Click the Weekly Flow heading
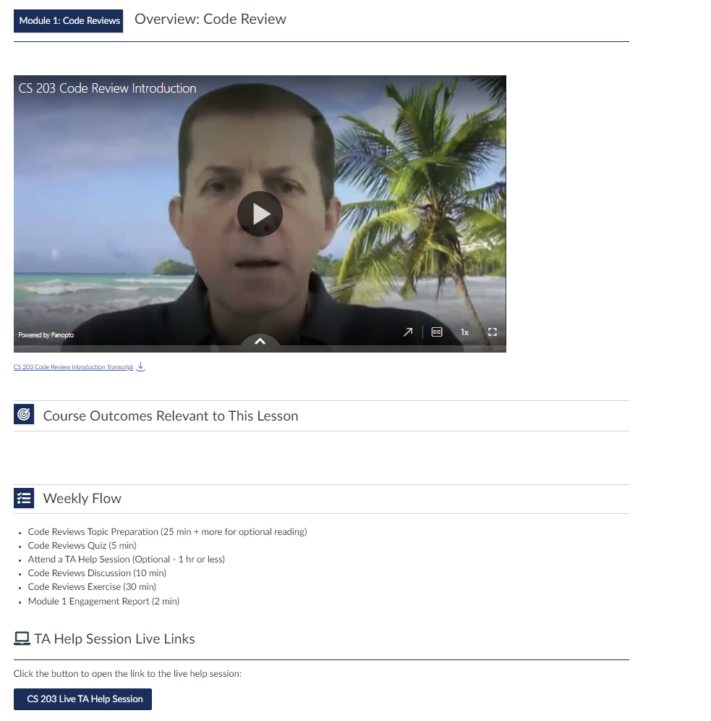The height and width of the screenshot is (721, 711). coord(82,499)
